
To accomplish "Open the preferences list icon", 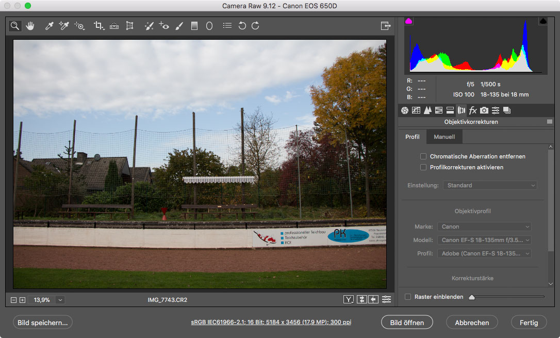I will pos(227,25).
